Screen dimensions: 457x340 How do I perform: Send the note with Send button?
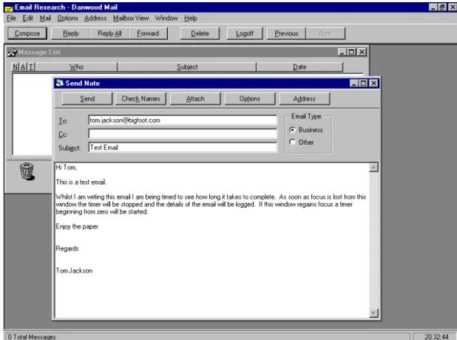click(87, 99)
